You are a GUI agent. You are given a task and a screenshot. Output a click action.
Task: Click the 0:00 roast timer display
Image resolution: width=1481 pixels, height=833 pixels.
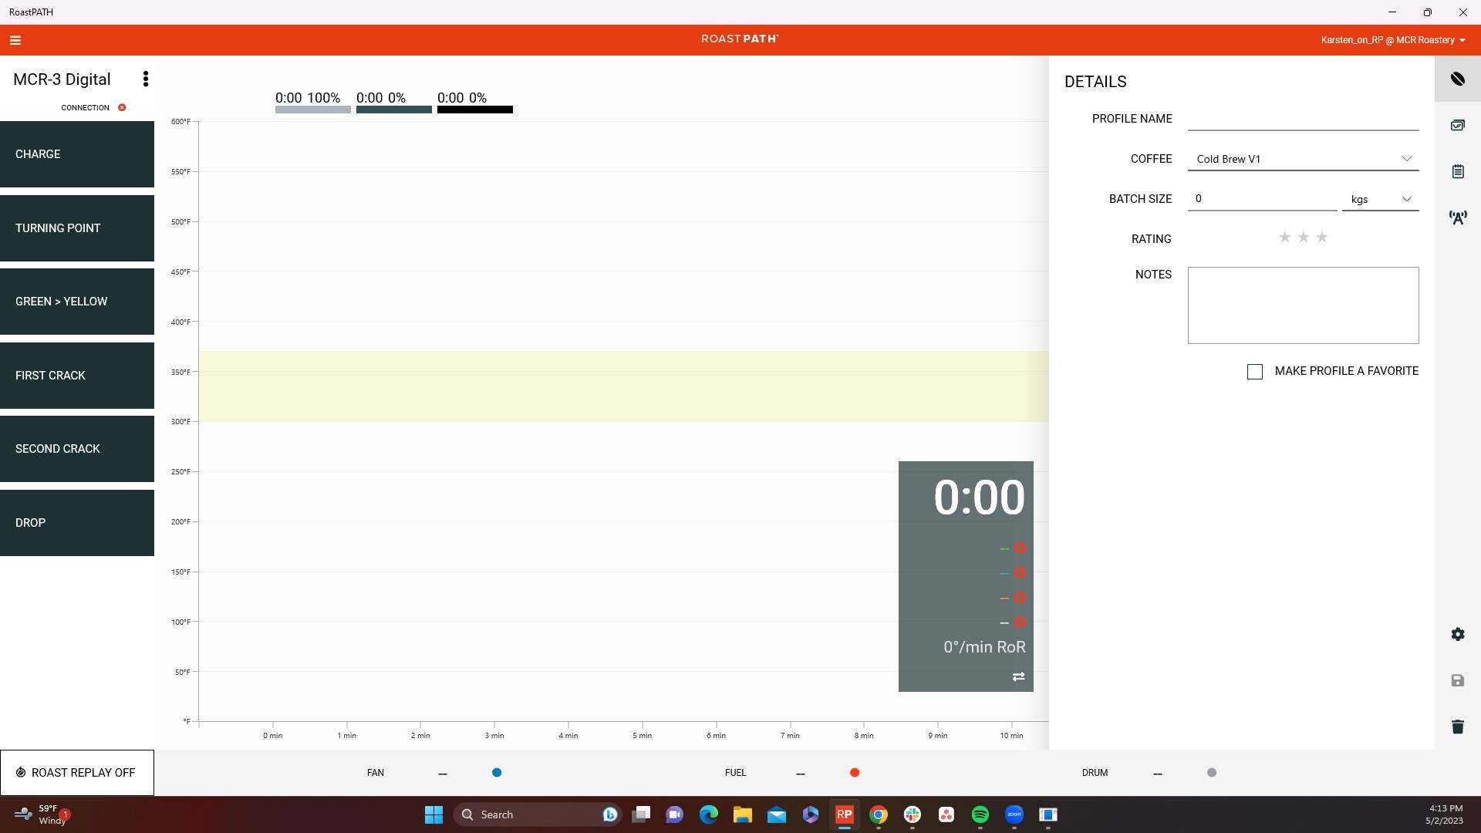coord(979,497)
